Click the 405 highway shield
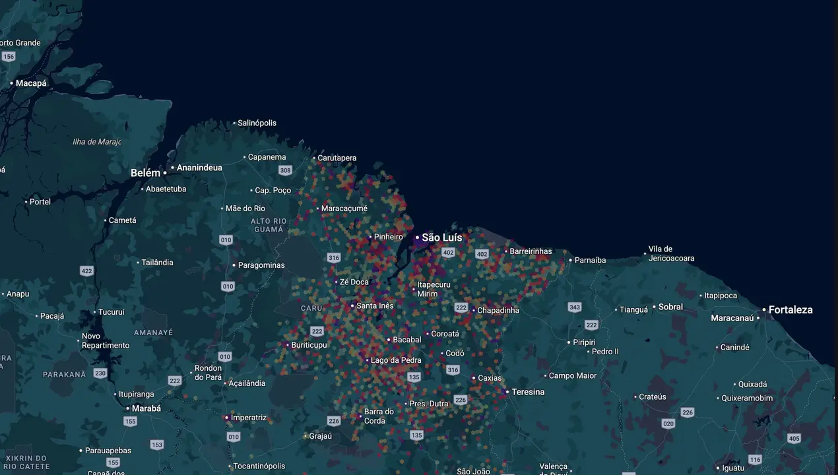The height and width of the screenshot is (475, 838). tap(794, 438)
